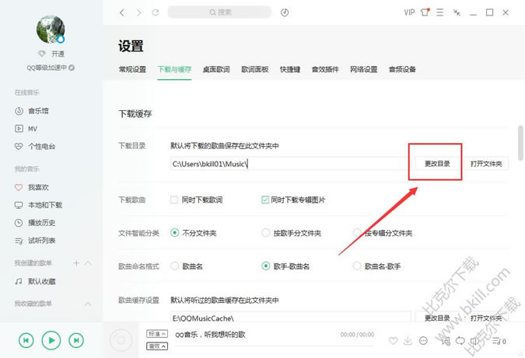The image size is (525, 358).
Task: Enable 同时下载歌词 checkbox
Action: click(174, 200)
